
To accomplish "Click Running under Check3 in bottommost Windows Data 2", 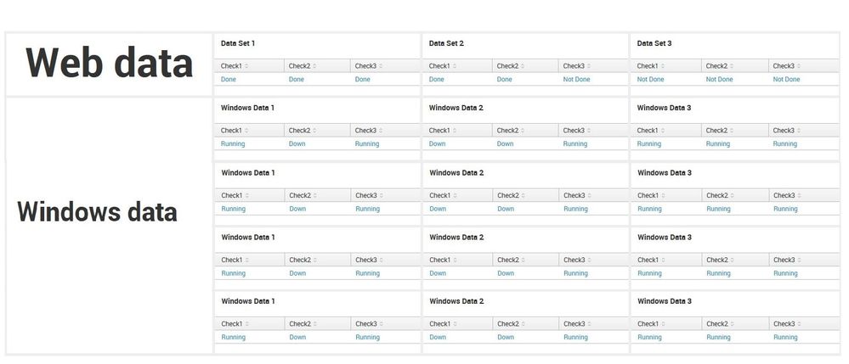I will [x=575, y=338].
